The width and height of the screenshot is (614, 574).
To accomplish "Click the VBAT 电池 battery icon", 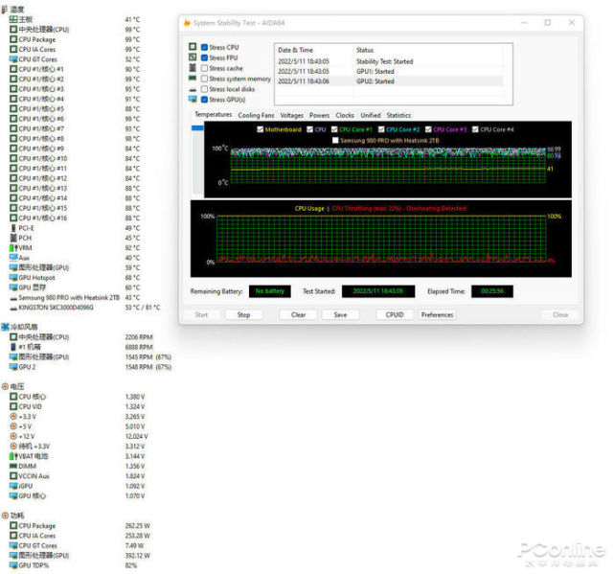I will coord(13,456).
